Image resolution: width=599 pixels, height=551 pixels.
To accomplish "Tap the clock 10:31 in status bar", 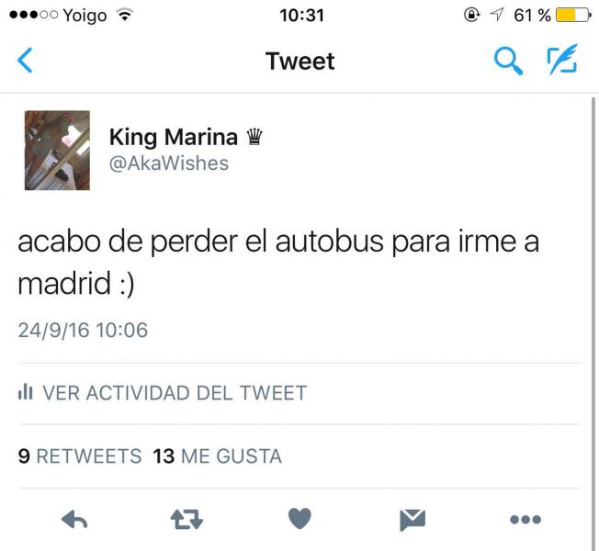I will click(301, 16).
